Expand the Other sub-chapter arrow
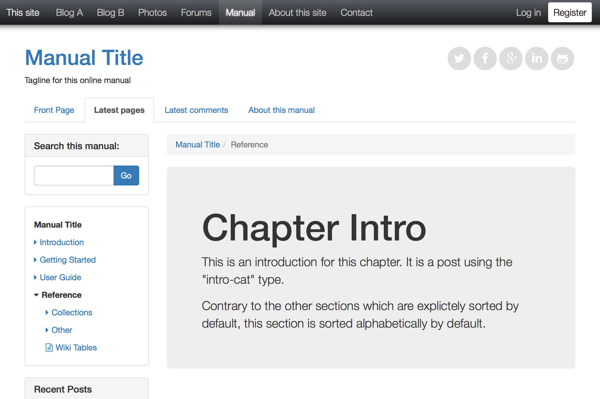Viewport: 600px width, 399px height. (x=47, y=330)
